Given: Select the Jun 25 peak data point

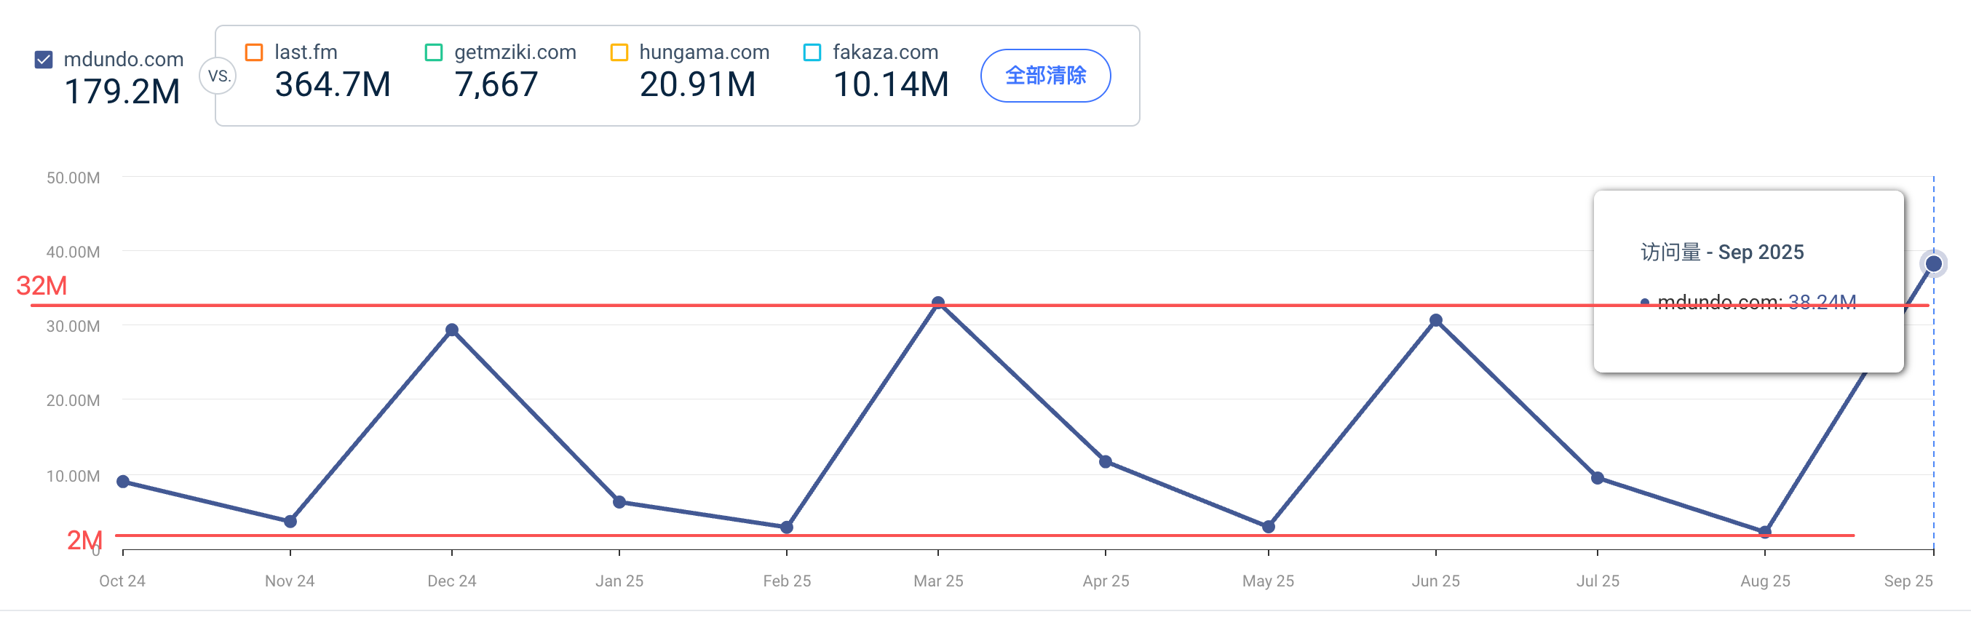Looking at the screenshot, I should tap(1436, 320).
